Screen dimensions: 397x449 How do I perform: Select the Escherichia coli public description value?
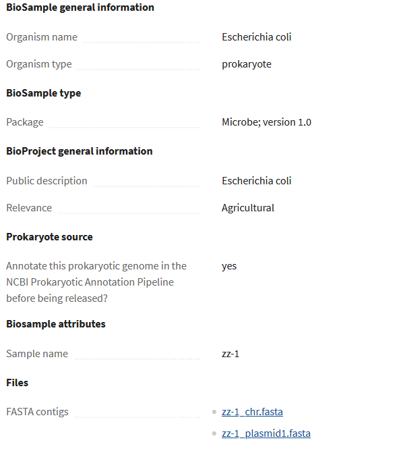click(256, 181)
